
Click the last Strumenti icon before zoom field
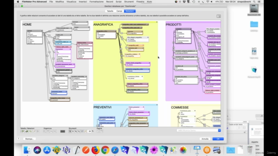(85, 131)
